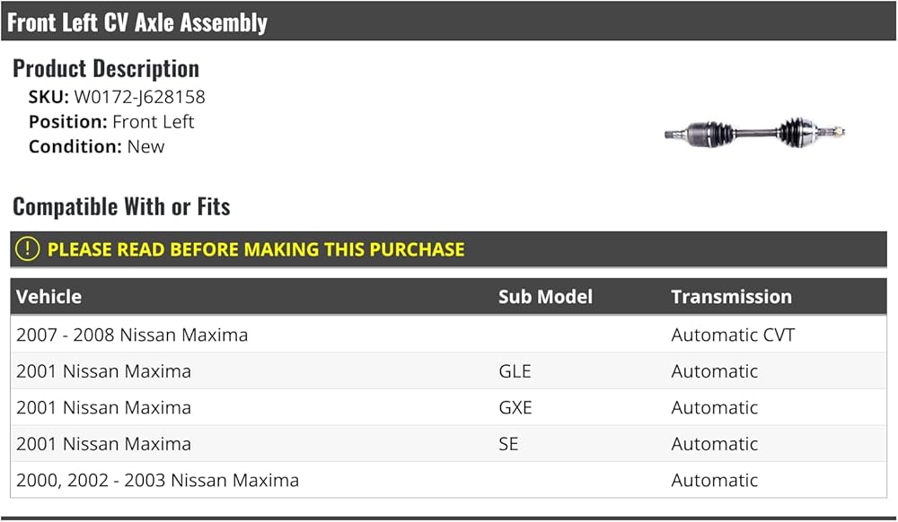Select the 2001 Nissan Maxima GLE row

pos(448,371)
